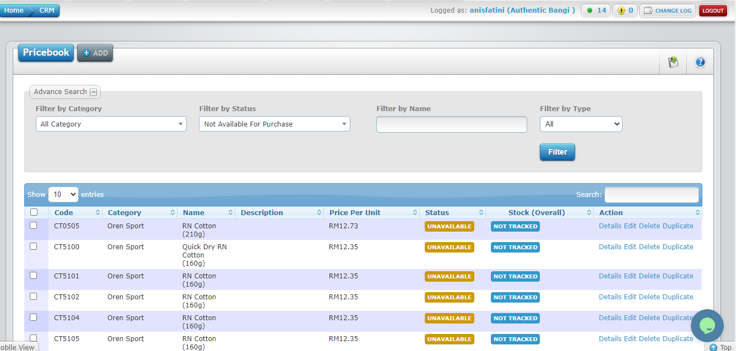736x351 pixels.
Task: Open the live chat bubble icon
Action: [x=707, y=325]
